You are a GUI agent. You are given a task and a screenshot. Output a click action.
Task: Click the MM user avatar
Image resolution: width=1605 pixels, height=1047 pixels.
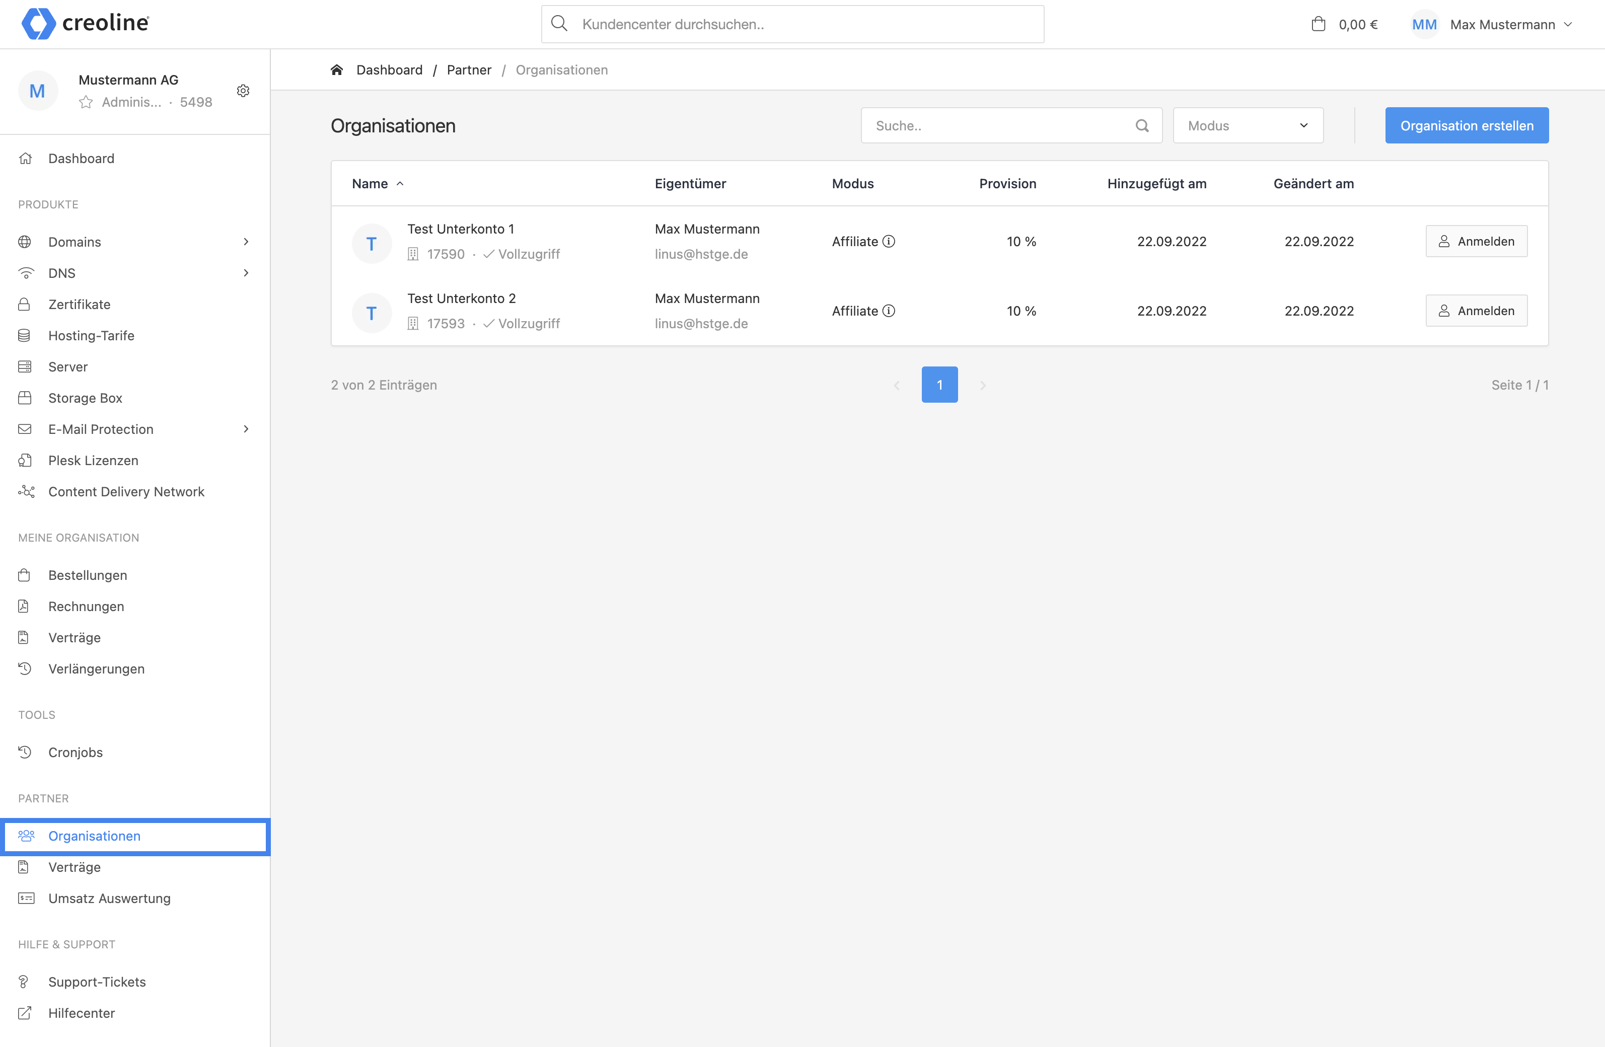tap(1424, 24)
